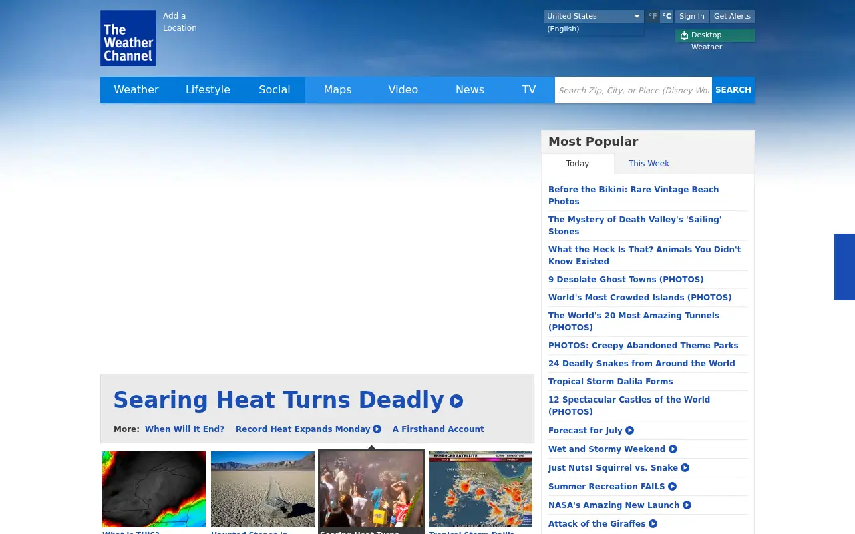Go to the Maps section
Screen dimensions: 855x534
[337, 90]
